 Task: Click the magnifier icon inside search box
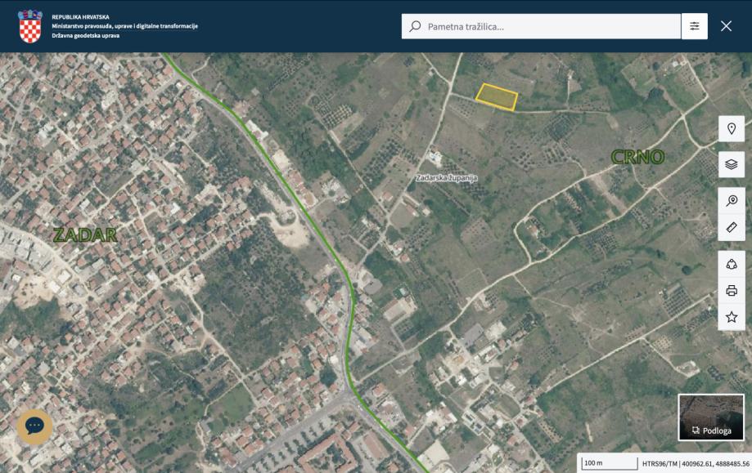(416, 26)
